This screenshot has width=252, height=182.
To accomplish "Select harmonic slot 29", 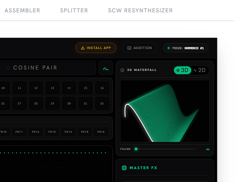I will coord(53,103).
